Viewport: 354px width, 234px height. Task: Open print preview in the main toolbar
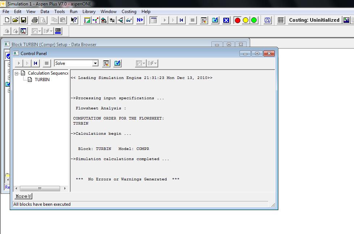click(x=43, y=20)
